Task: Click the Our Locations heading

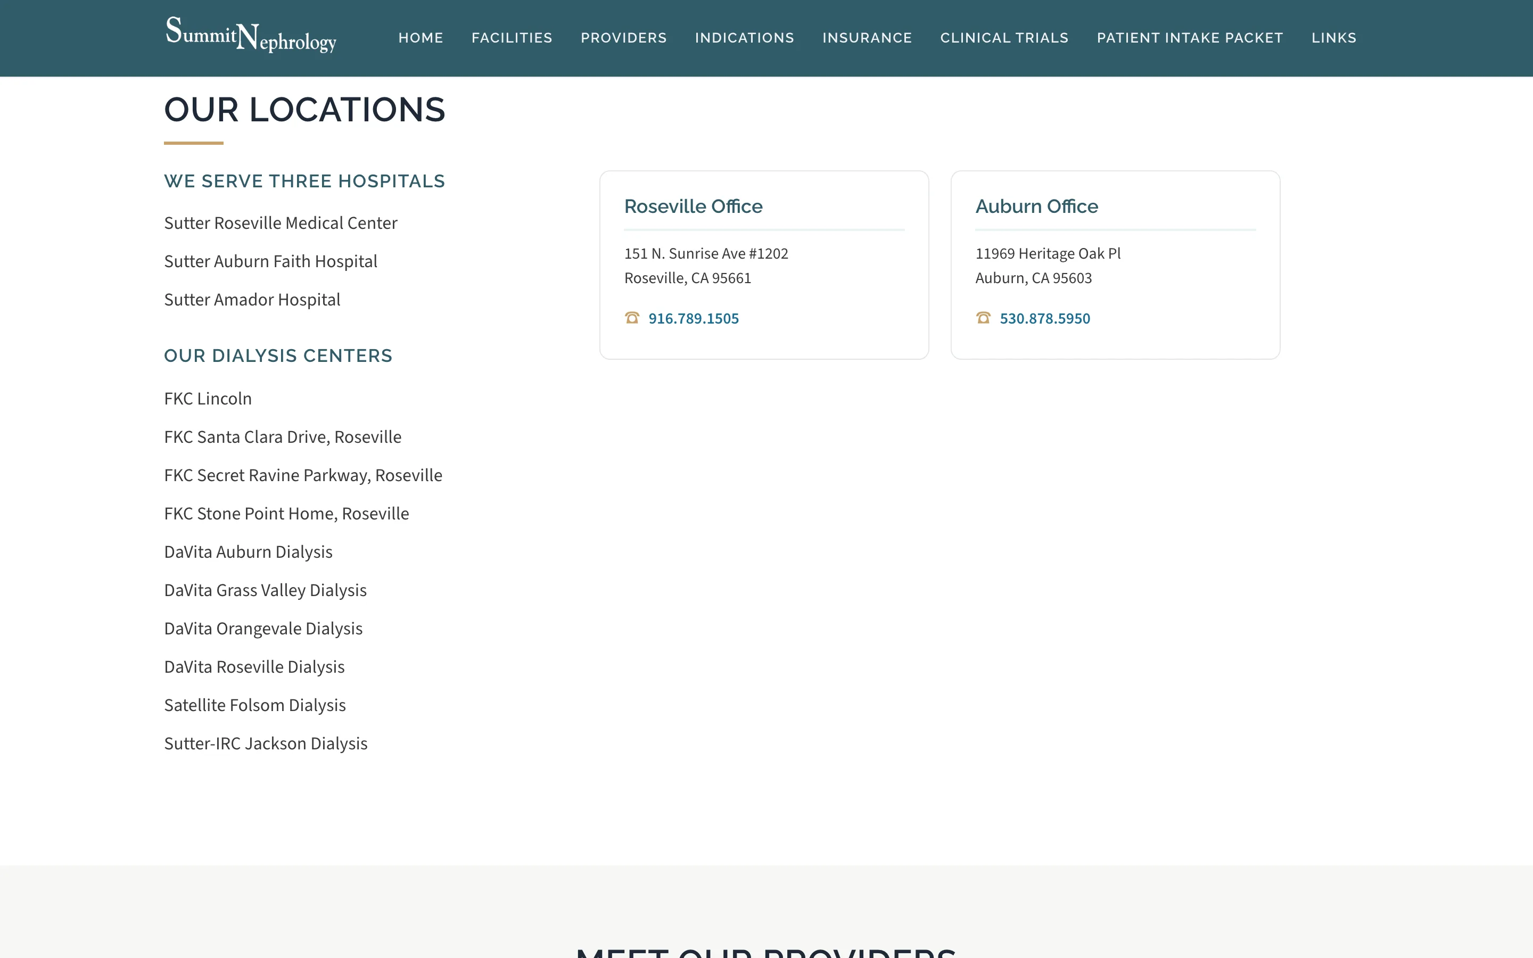Action: click(304, 110)
